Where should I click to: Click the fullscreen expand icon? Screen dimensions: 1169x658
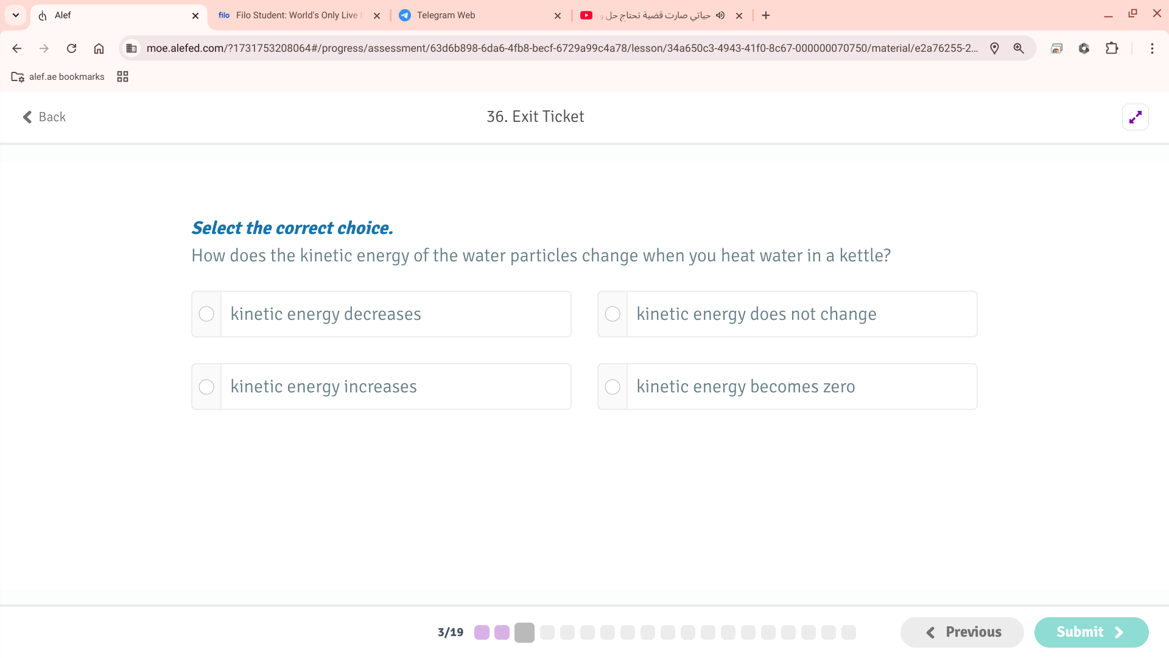pyautogui.click(x=1135, y=117)
